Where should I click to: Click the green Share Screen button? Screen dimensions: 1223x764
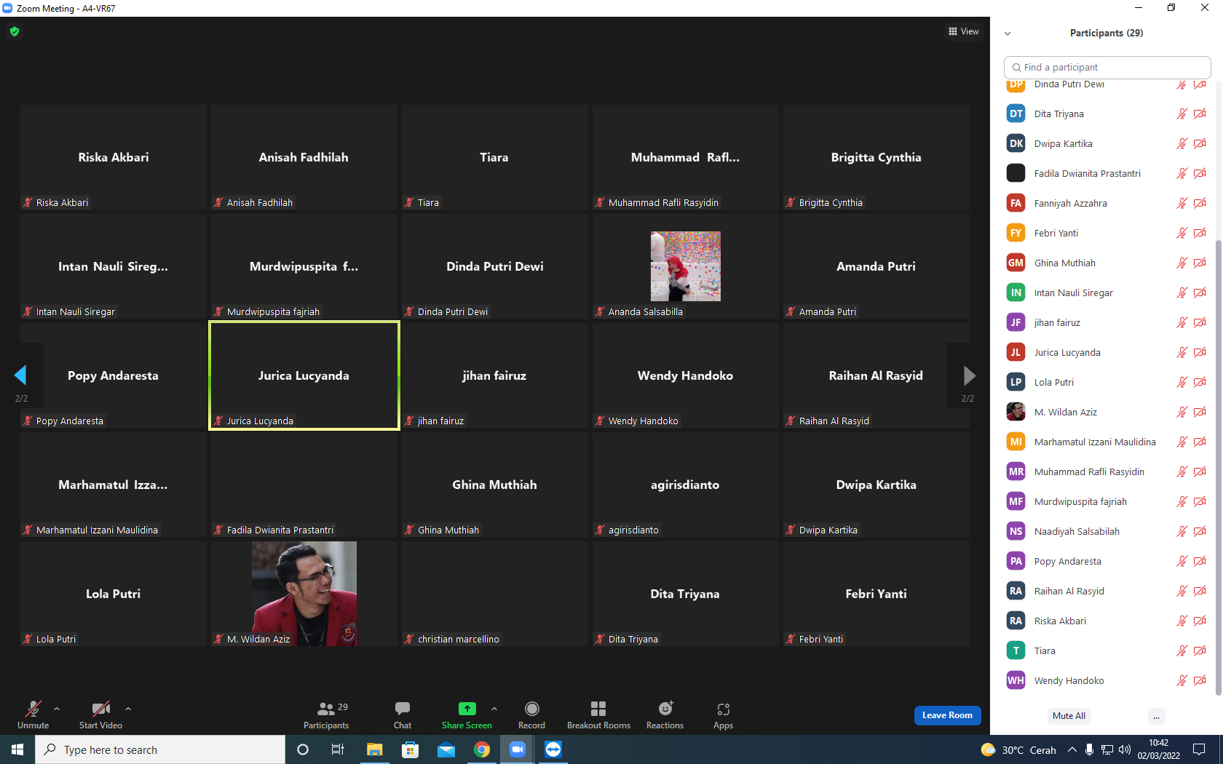point(467,715)
